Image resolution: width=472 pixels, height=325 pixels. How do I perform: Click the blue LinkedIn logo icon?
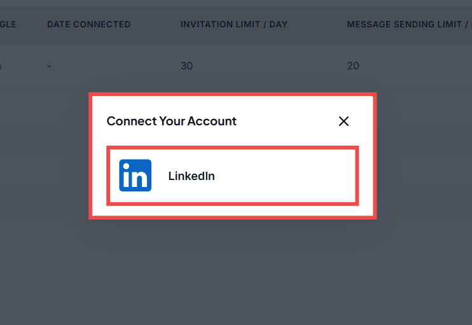(135, 176)
